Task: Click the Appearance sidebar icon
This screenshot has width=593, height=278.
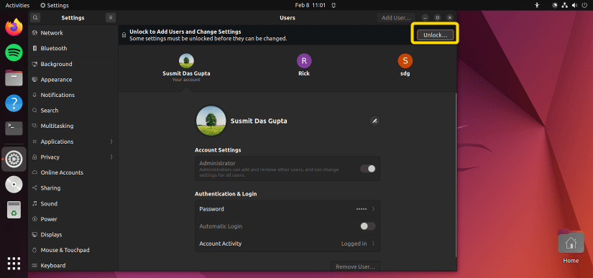Action: (35, 80)
